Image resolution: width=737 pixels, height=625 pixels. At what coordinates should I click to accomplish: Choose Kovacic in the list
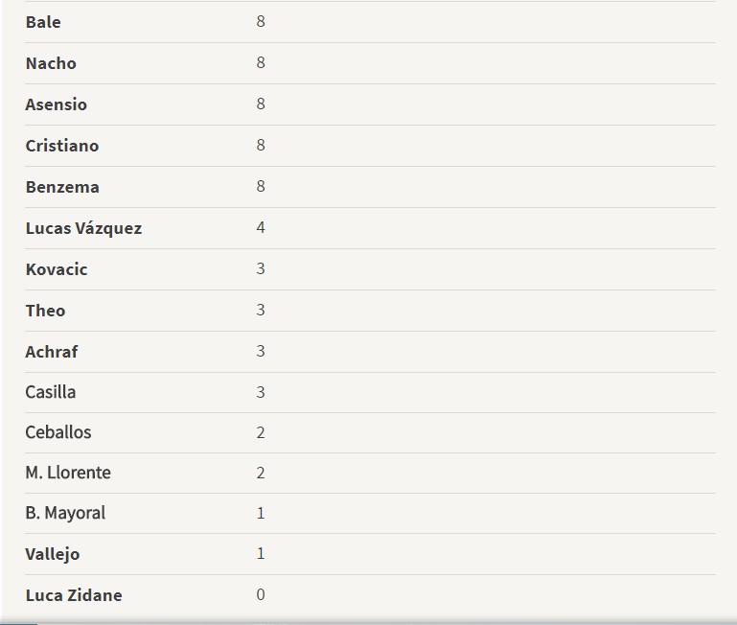[x=57, y=269]
